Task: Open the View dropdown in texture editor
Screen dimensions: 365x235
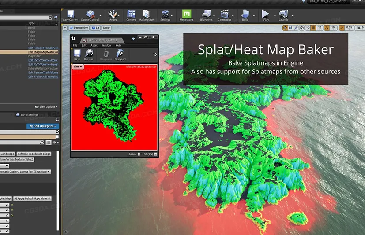Action: click(x=78, y=66)
